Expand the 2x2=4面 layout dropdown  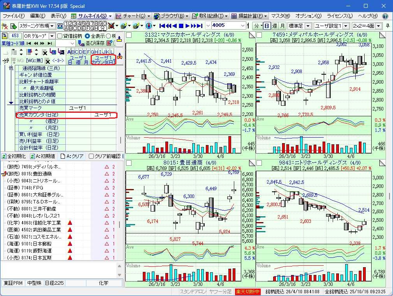(x=367, y=26)
